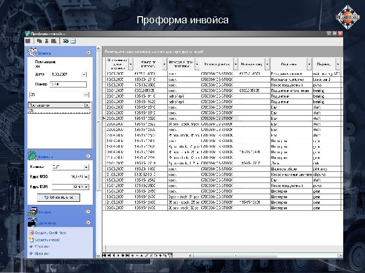Open previous document link

coord(42,253)
